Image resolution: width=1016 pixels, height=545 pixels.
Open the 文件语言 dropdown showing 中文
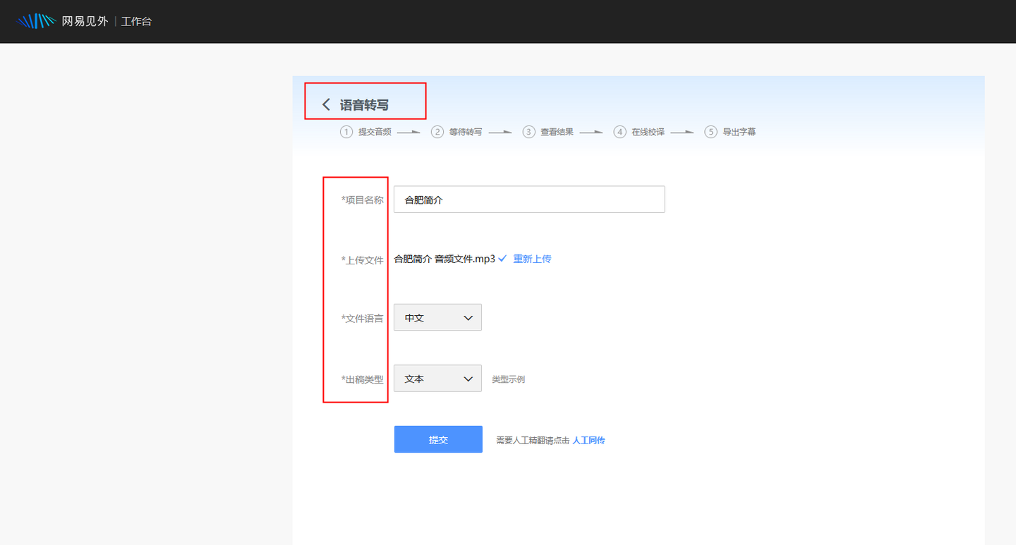pos(437,317)
